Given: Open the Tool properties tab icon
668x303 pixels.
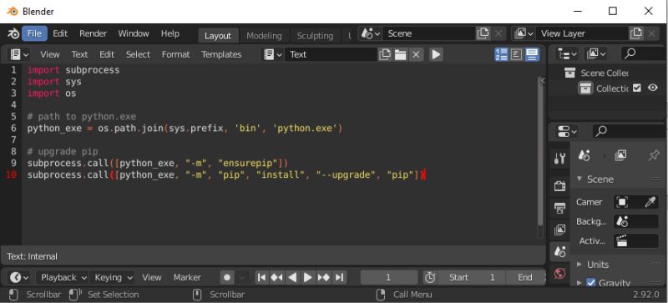Looking at the screenshot, I should [559, 159].
